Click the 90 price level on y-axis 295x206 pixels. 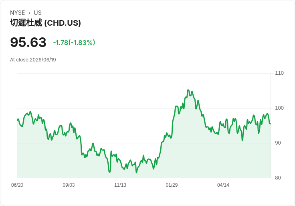point(278,143)
